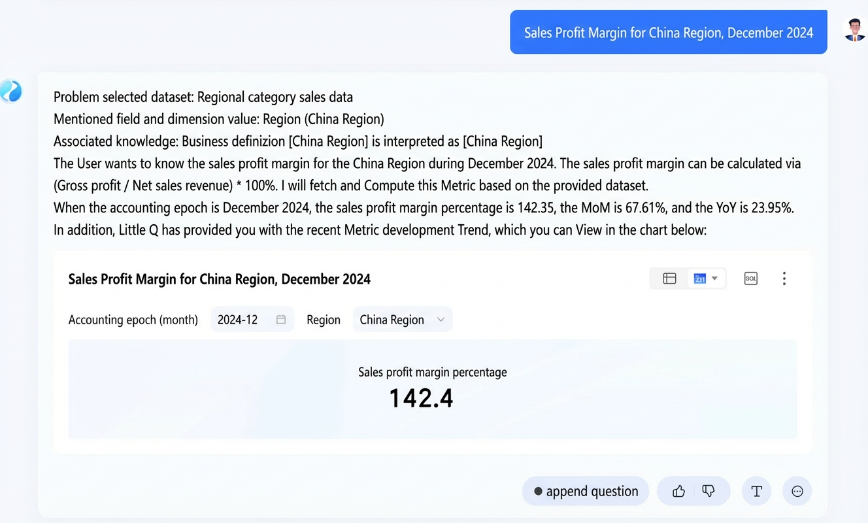Image resolution: width=868 pixels, height=523 pixels.
Task: Select the blue user question bubble
Action: 669,32
